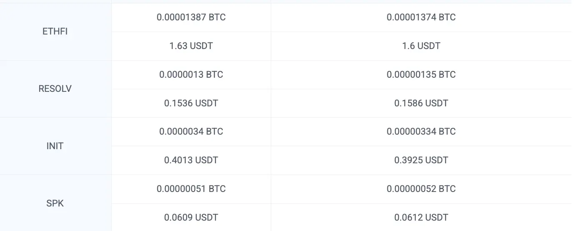The width and height of the screenshot is (574, 231).
Task: Select the 0.00000135 BTC cell
Action: point(421,75)
